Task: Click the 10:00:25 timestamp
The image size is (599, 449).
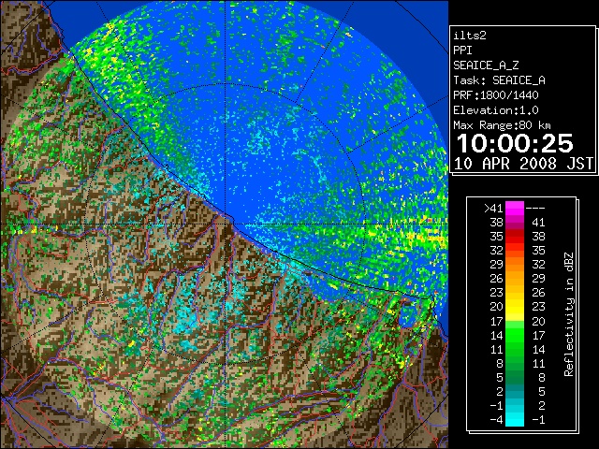Action: click(515, 143)
